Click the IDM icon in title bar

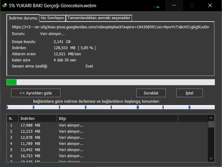(5, 6)
